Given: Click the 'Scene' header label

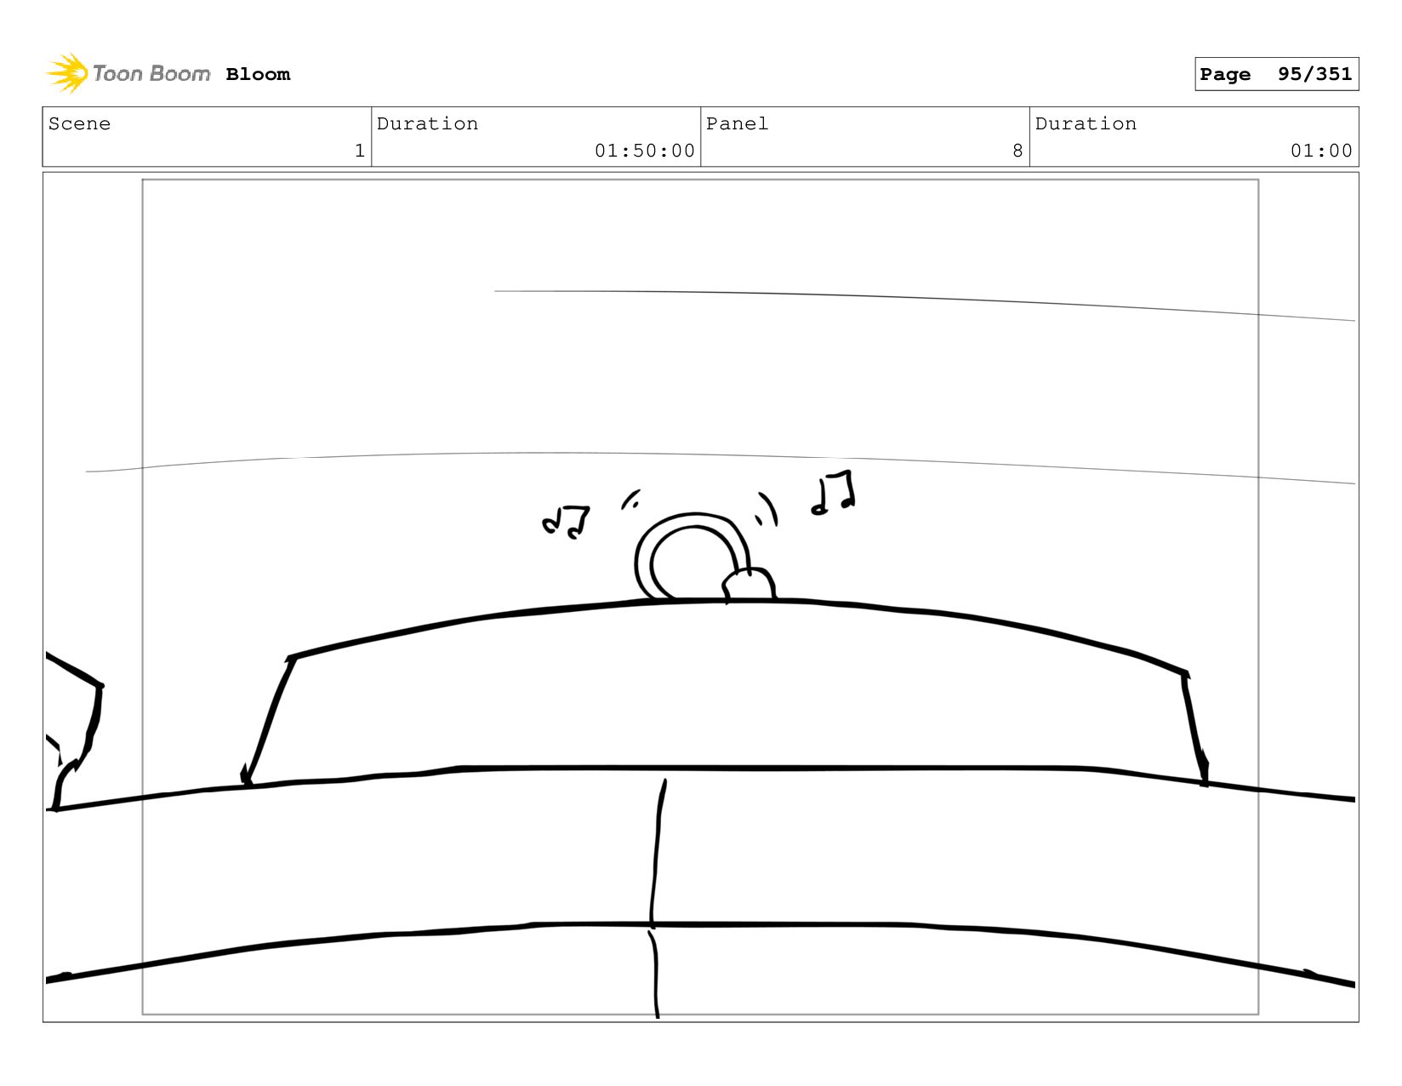Looking at the screenshot, I should pos(79,123).
